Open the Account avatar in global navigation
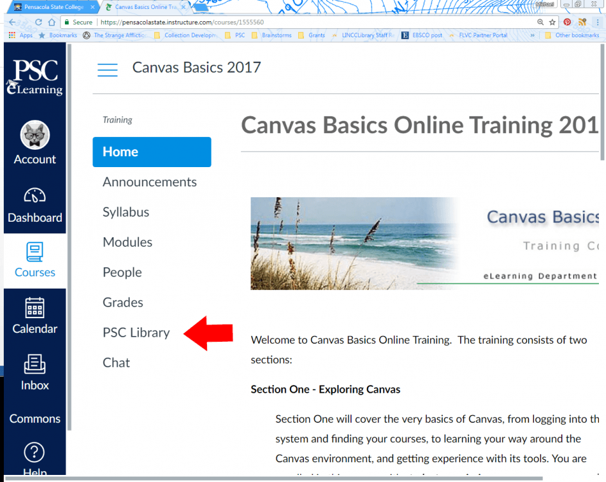The width and height of the screenshot is (606, 482). coord(35,135)
